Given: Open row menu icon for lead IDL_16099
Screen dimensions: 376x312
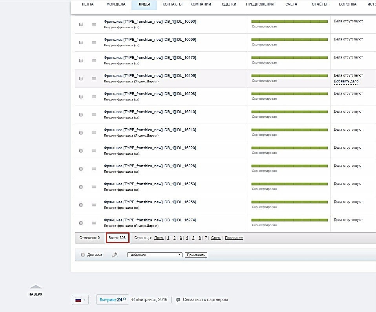Looking at the screenshot, I should pyautogui.click(x=94, y=42).
